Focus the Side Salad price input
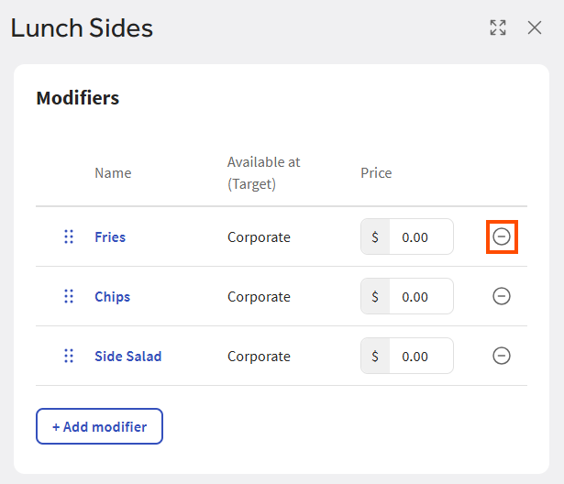Image resolution: width=564 pixels, height=484 pixels. [x=420, y=356]
